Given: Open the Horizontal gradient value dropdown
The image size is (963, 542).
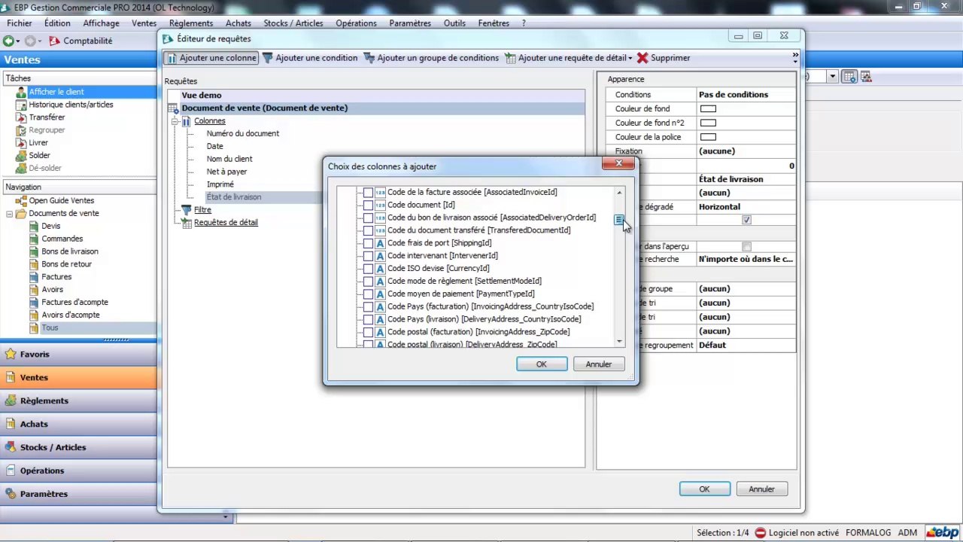Looking at the screenshot, I should coord(746,207).
